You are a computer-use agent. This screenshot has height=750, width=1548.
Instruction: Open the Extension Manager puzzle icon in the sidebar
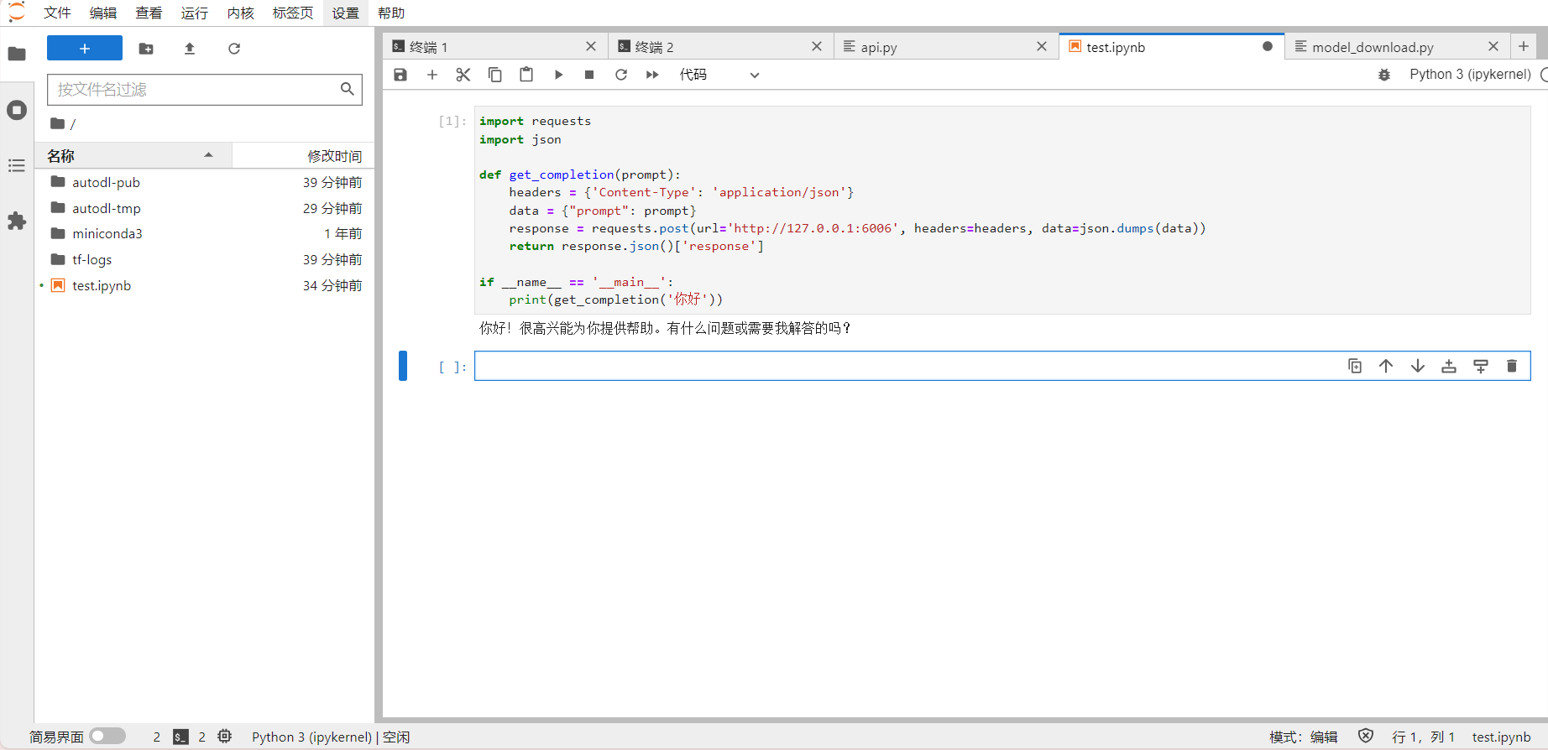point(17,221)
